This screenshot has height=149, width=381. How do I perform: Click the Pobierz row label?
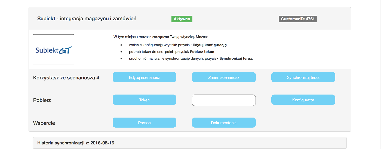coord(42,100)
